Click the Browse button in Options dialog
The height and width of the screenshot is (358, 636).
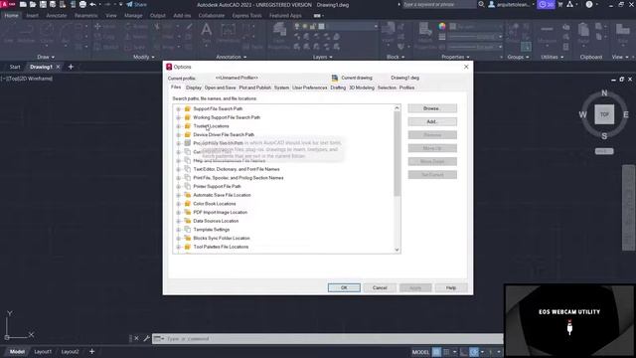click(x=432, y=108)
